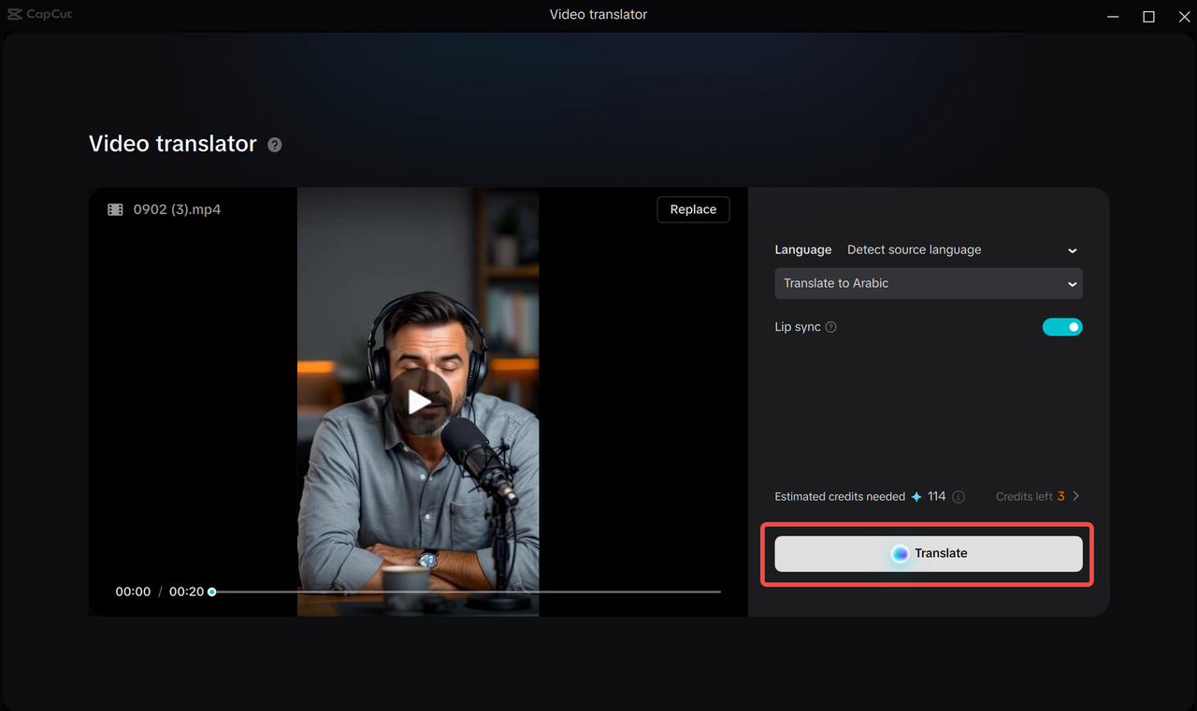Minimize the Video translator window
Image resolution: width=1197 pixels, height=711 pixels.
click(x=1112, y=15)
